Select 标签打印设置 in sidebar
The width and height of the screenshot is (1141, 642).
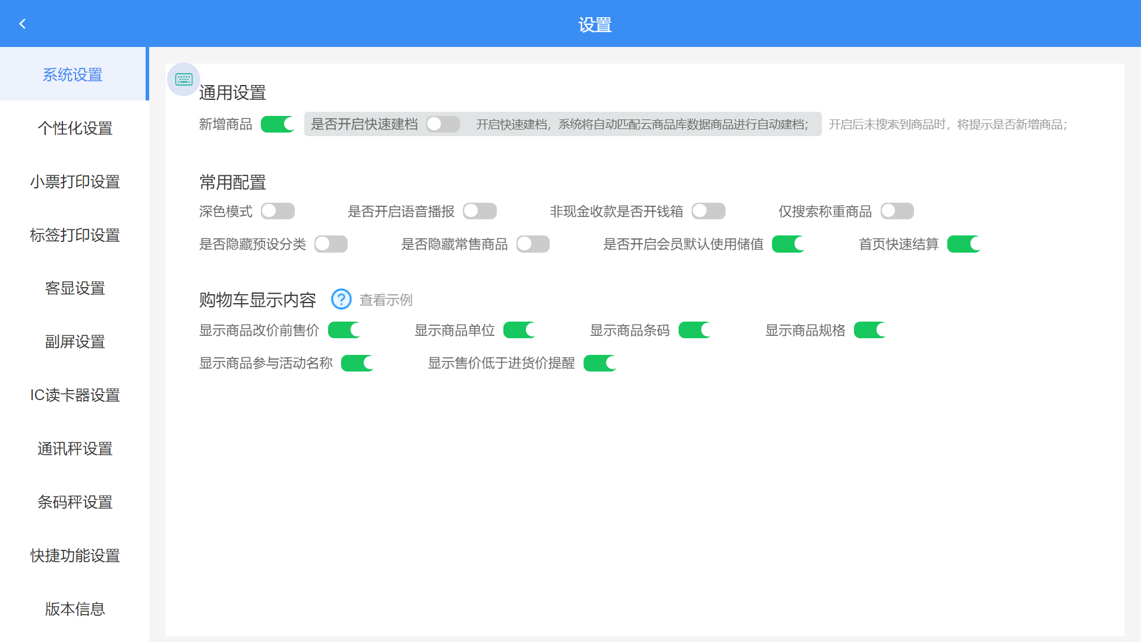(x=75, y=235)
